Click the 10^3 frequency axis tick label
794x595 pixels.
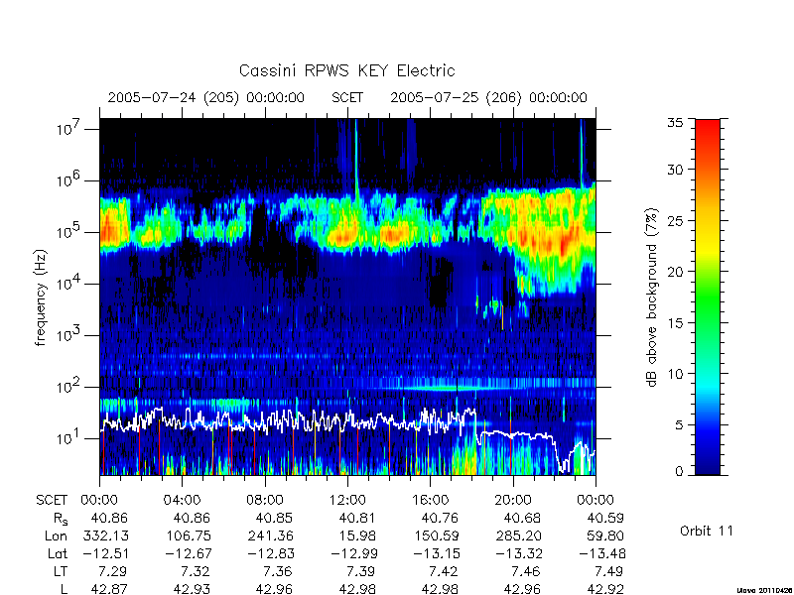coord(69,335)
